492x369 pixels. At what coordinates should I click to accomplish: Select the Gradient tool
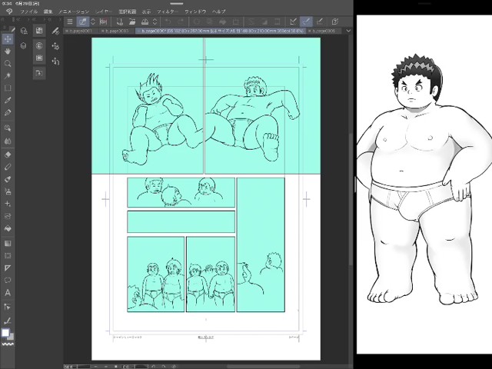pyautogui.click(x=8, y=243)
